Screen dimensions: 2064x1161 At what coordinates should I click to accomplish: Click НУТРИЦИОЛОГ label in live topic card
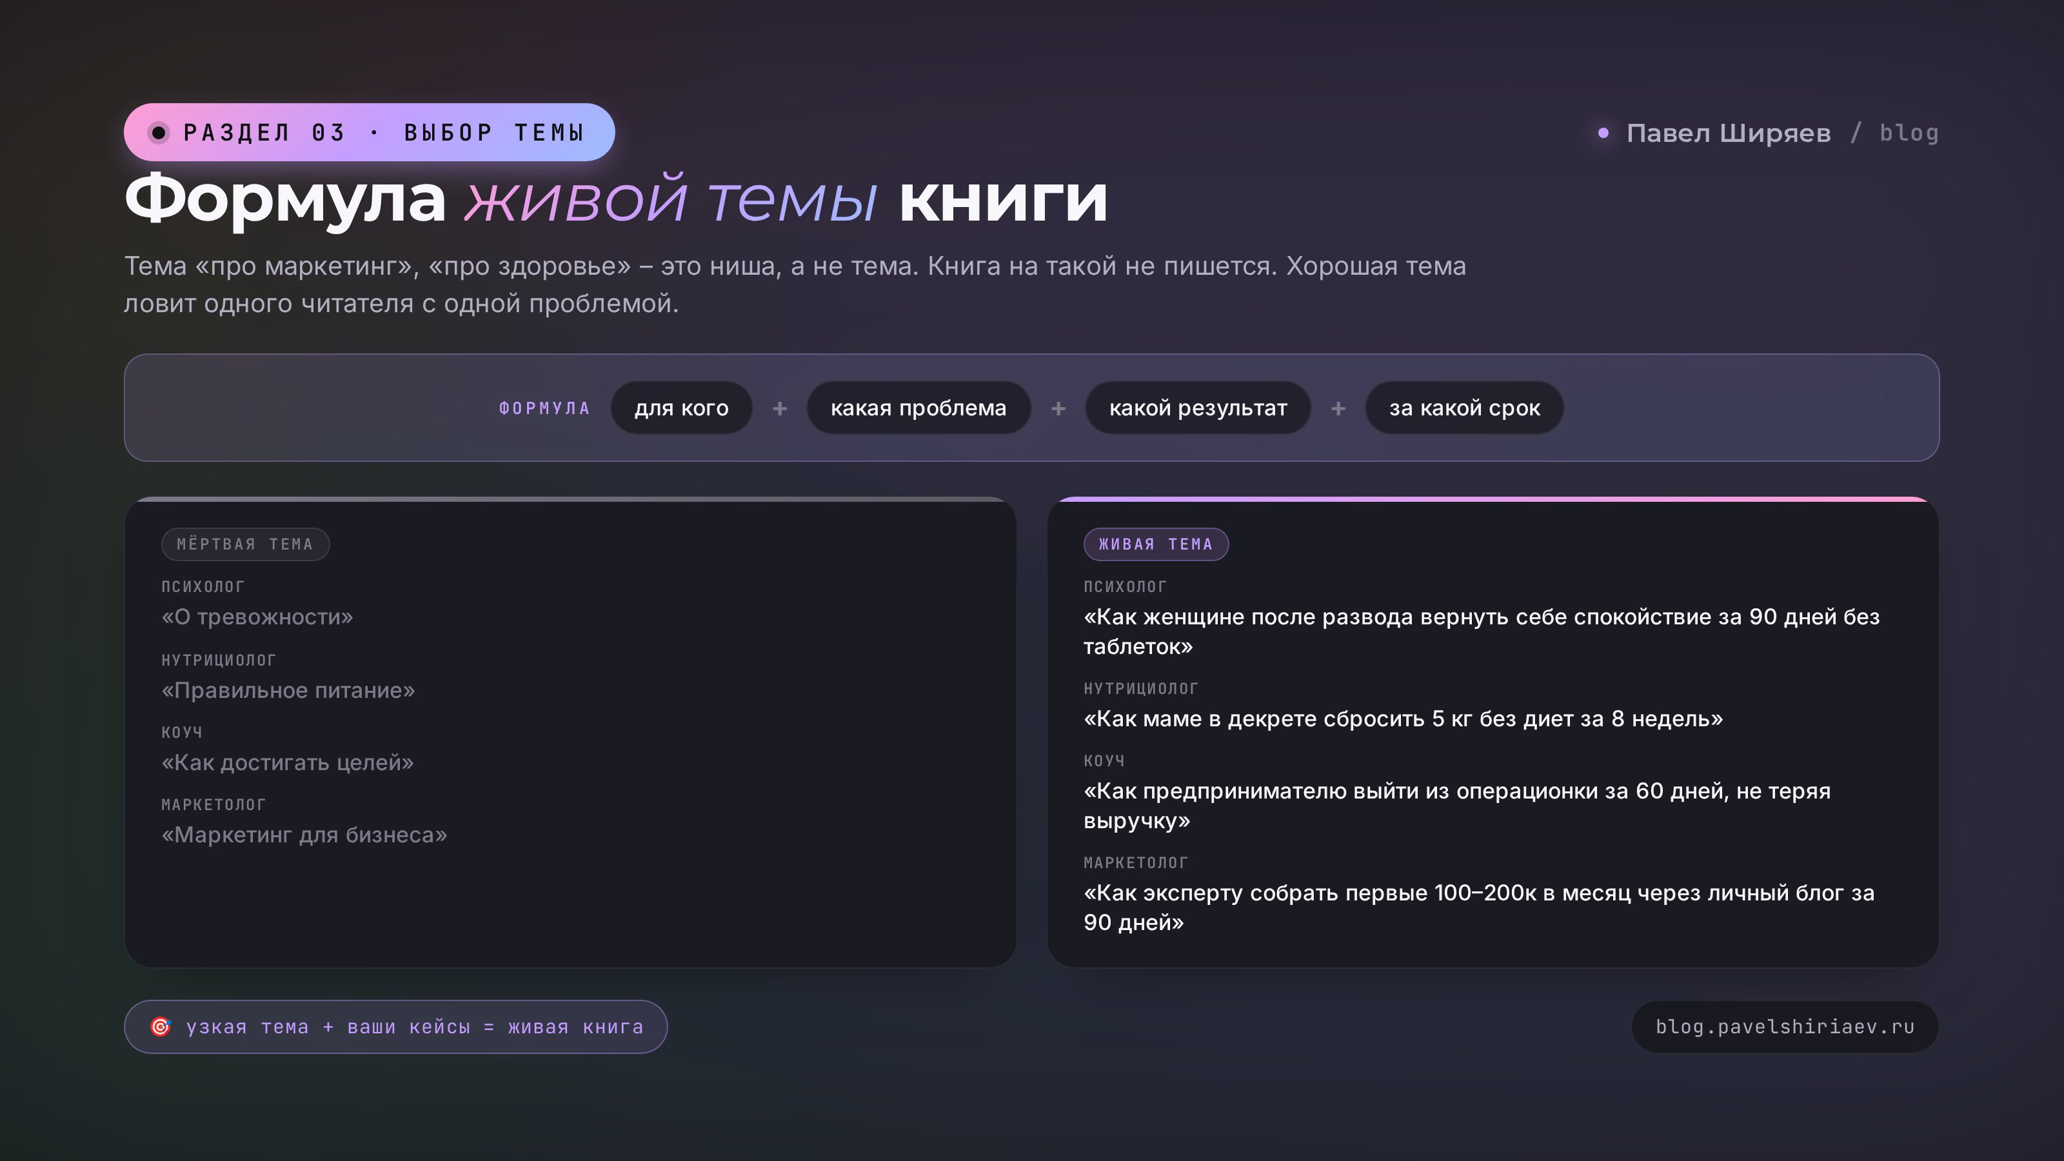(1141, 688)
